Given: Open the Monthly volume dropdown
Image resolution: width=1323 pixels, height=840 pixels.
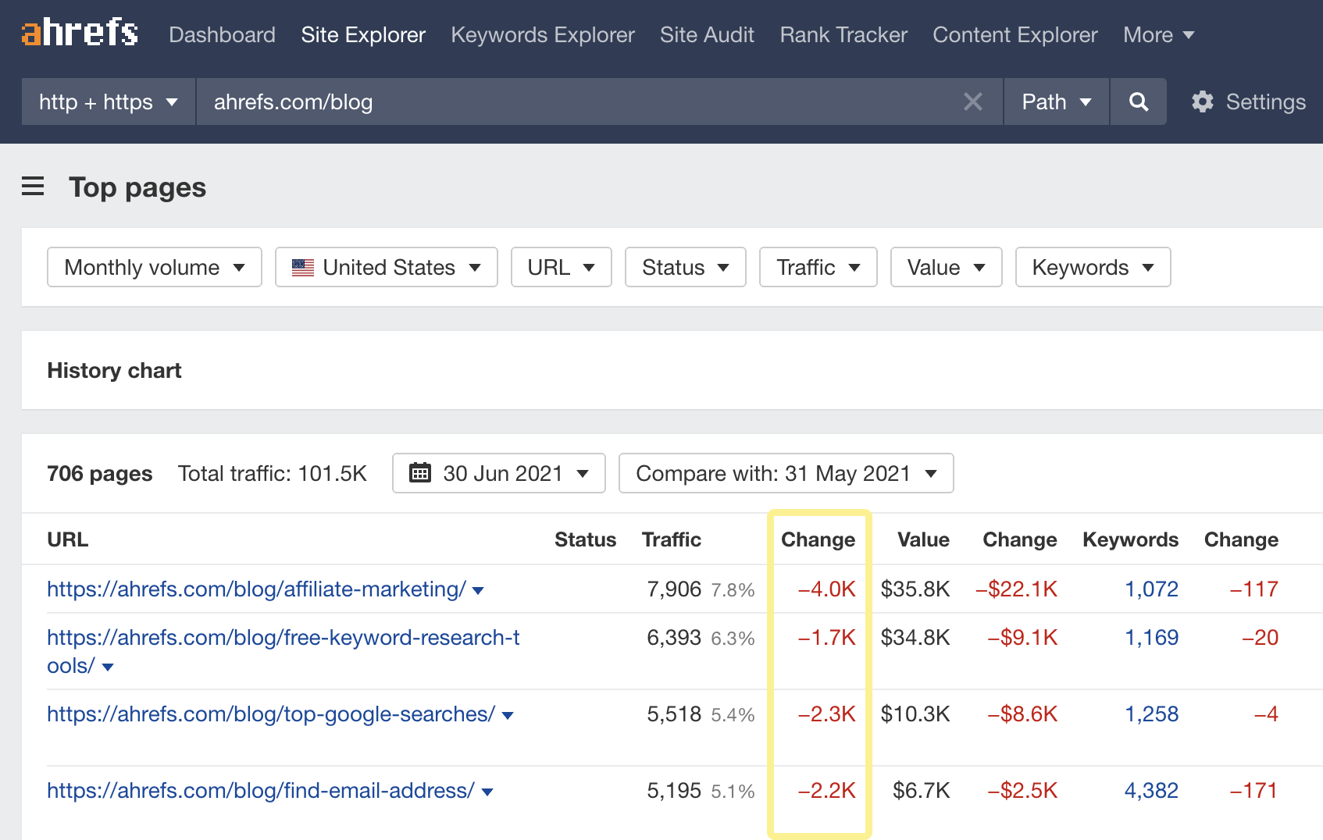Looking at the screenshot, I should coord(155,267).
